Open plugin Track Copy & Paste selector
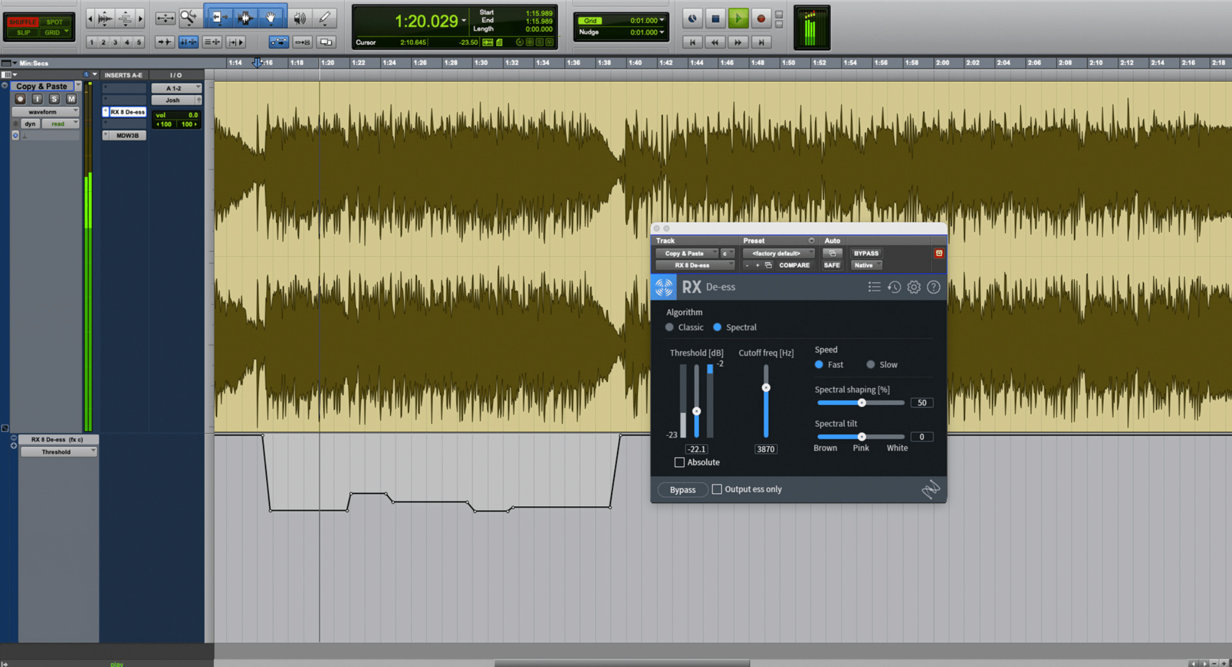Image resolution: width=1232 pixels, height=667 pixels. tap(687, 253)
